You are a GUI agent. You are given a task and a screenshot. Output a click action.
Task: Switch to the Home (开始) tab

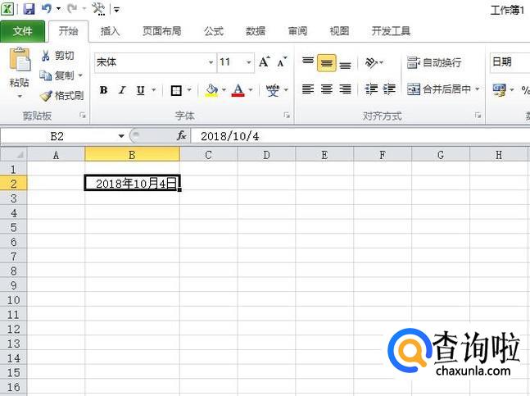[69, 31]
